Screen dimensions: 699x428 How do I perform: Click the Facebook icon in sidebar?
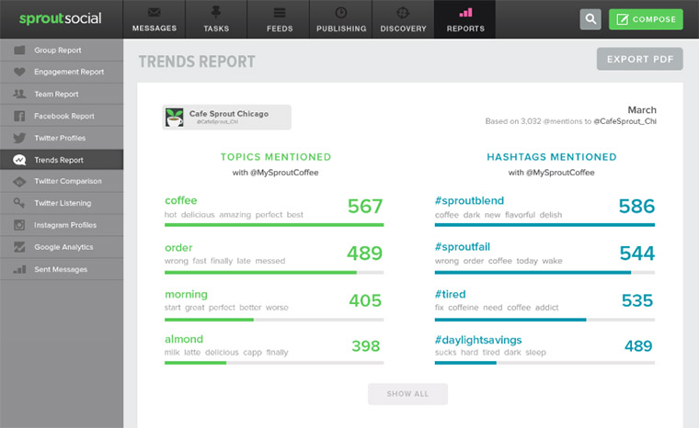[19, 116]
